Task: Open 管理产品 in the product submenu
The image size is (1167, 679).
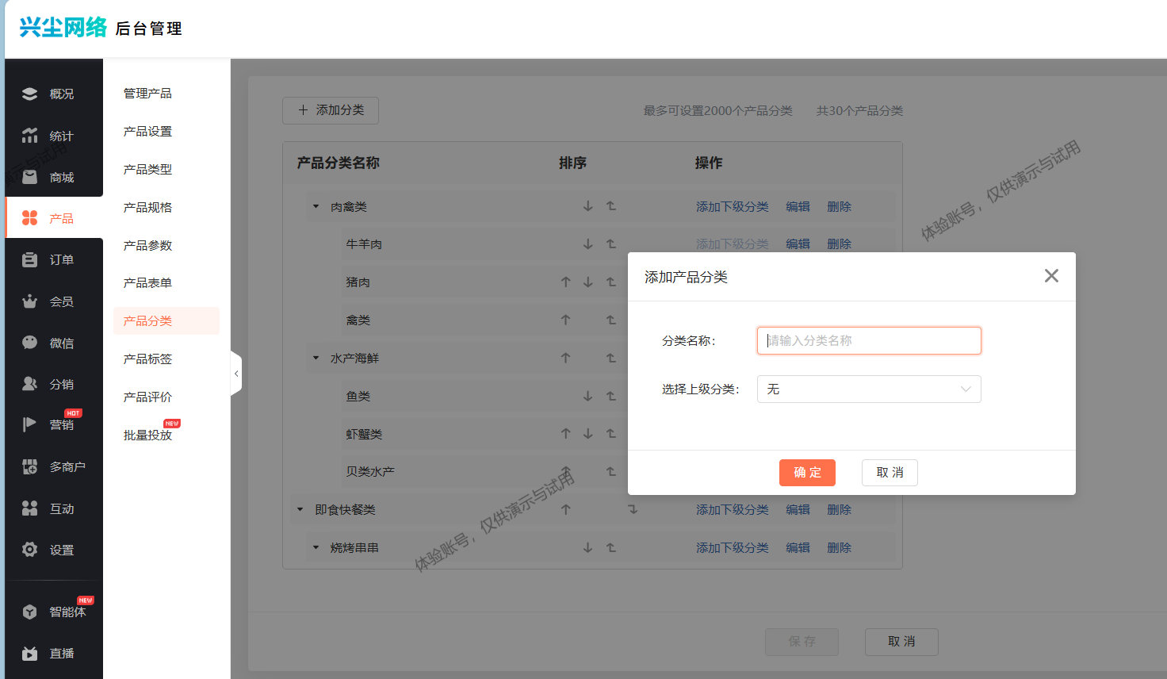Action: tap(147, 94)
